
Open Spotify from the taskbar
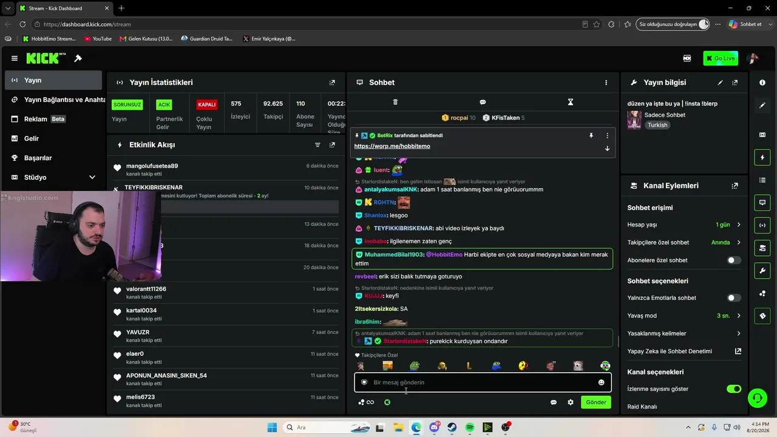470,427
